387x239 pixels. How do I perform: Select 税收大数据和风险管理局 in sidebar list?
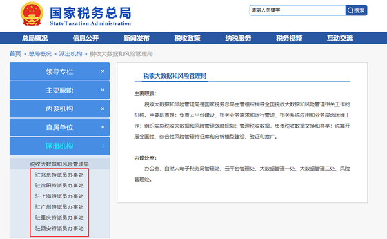(59, 164)
